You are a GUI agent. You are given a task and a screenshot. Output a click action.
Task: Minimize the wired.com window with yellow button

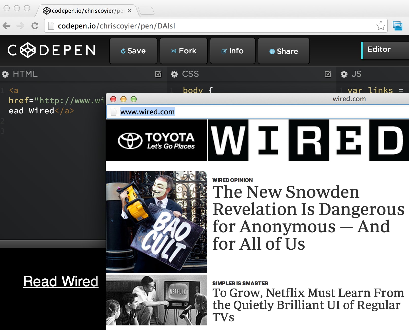point(123,99)
